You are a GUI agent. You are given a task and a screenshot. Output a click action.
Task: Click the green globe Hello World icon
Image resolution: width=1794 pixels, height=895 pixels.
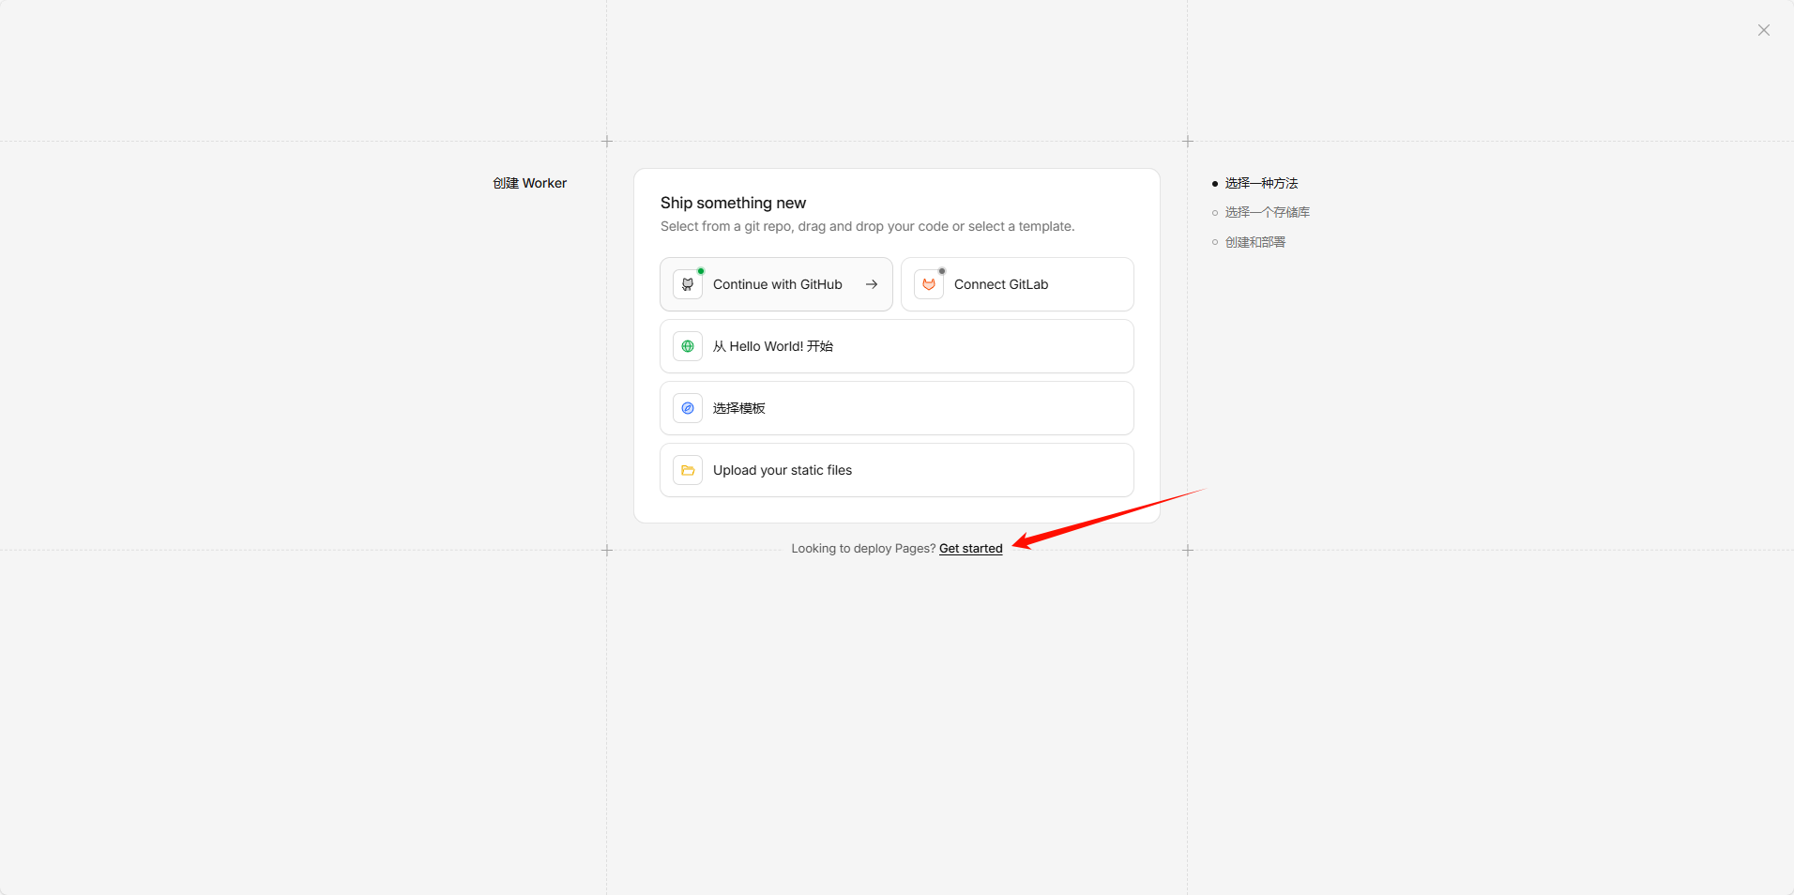[x=688, y=346]
